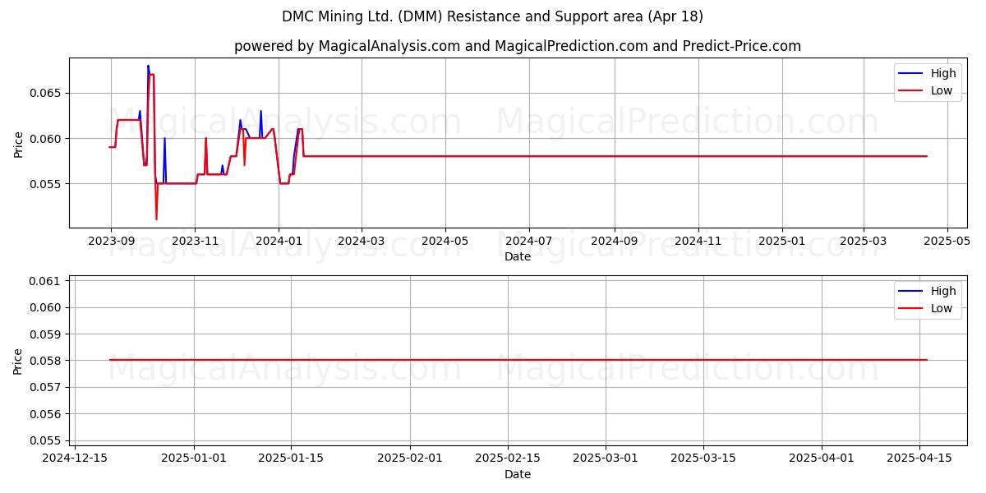Click the '2025-01' tick label on top chart

tap(782, 241)
